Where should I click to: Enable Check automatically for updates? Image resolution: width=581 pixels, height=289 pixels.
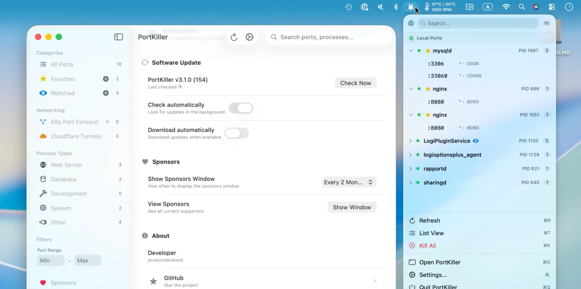pyautogui.click(x=241, y=108)
